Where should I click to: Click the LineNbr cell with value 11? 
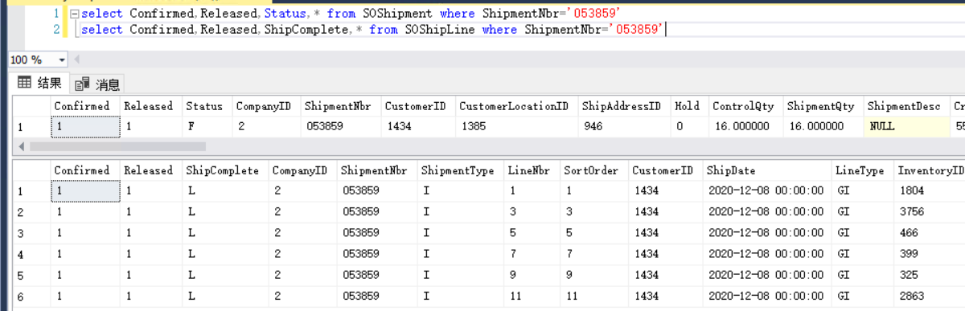point(532,296)
